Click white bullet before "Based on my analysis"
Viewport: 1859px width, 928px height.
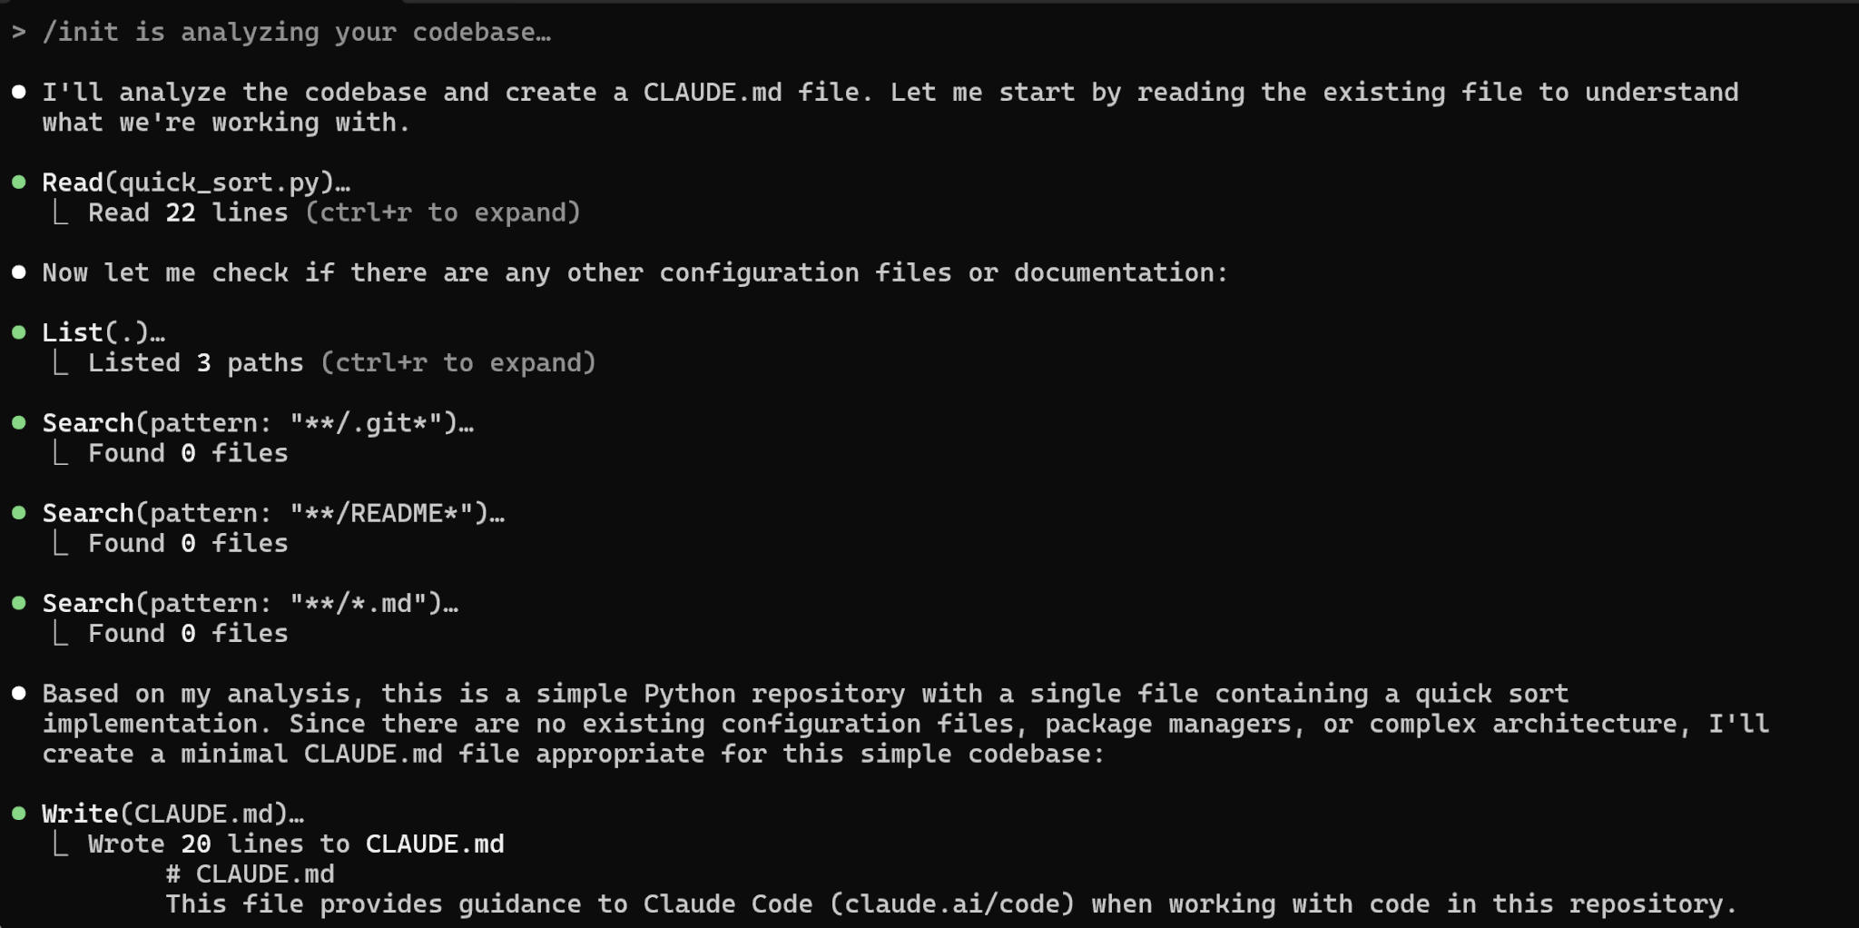tap(18, 694)
